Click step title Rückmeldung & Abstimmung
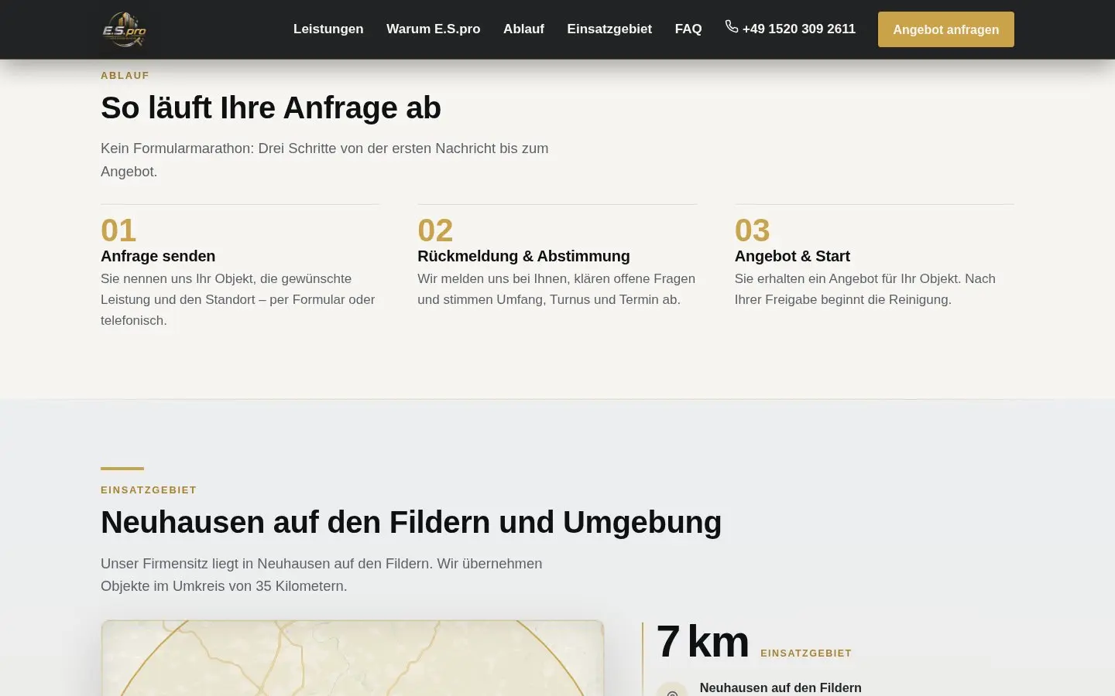 tap(523, 256)
